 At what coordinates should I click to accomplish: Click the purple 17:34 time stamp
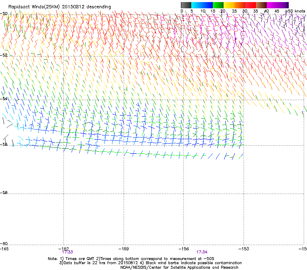coord(202,252)
